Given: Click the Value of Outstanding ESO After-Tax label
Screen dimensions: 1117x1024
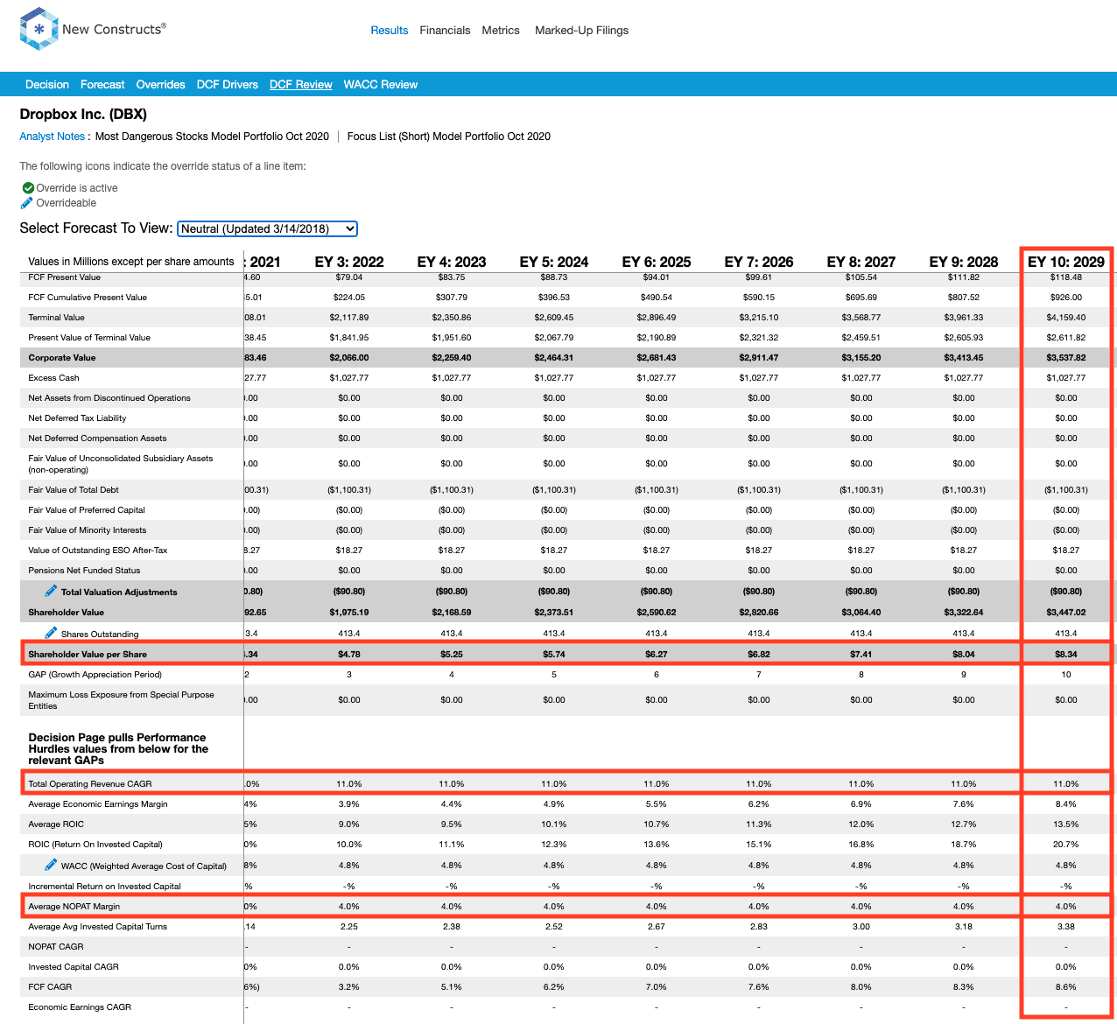Looking at the screenshot, I should coord(98,550).
